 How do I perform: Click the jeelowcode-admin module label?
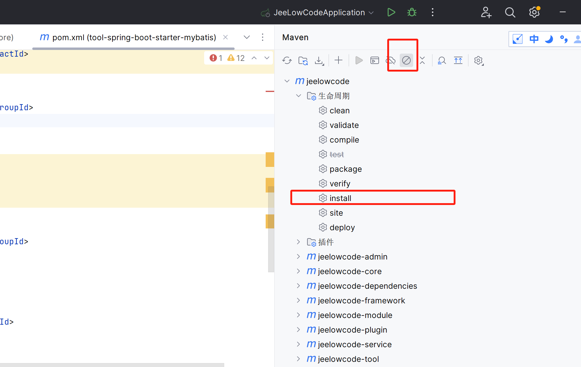click(x=352, y=256)
